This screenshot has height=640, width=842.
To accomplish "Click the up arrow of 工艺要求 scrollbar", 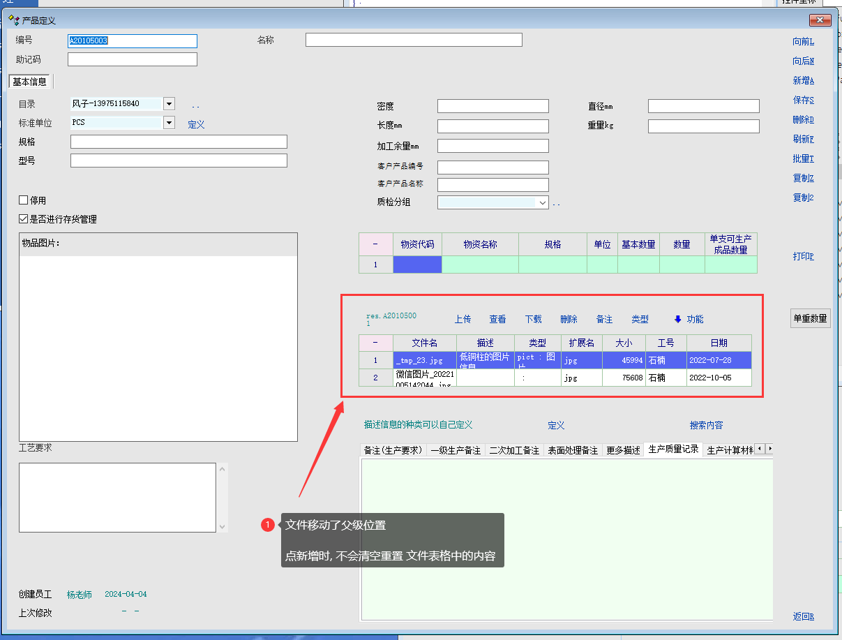I will pos(223,468).
